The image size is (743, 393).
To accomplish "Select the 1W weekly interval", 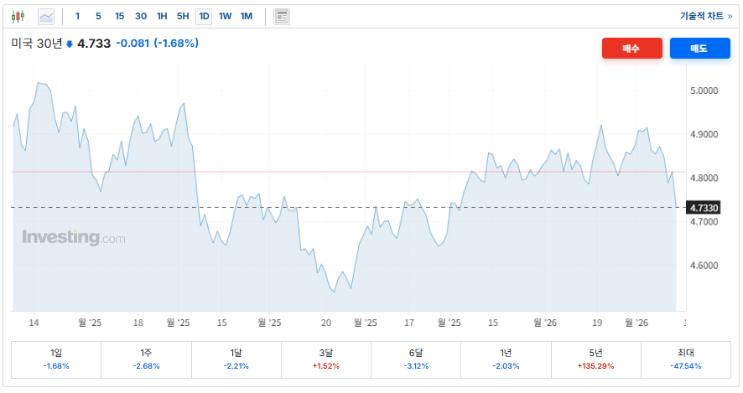I will coord(225,16).
